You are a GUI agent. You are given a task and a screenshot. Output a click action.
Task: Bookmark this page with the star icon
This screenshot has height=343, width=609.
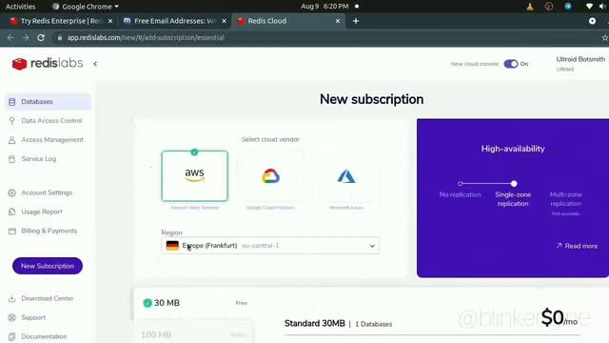tap(605, 38)
